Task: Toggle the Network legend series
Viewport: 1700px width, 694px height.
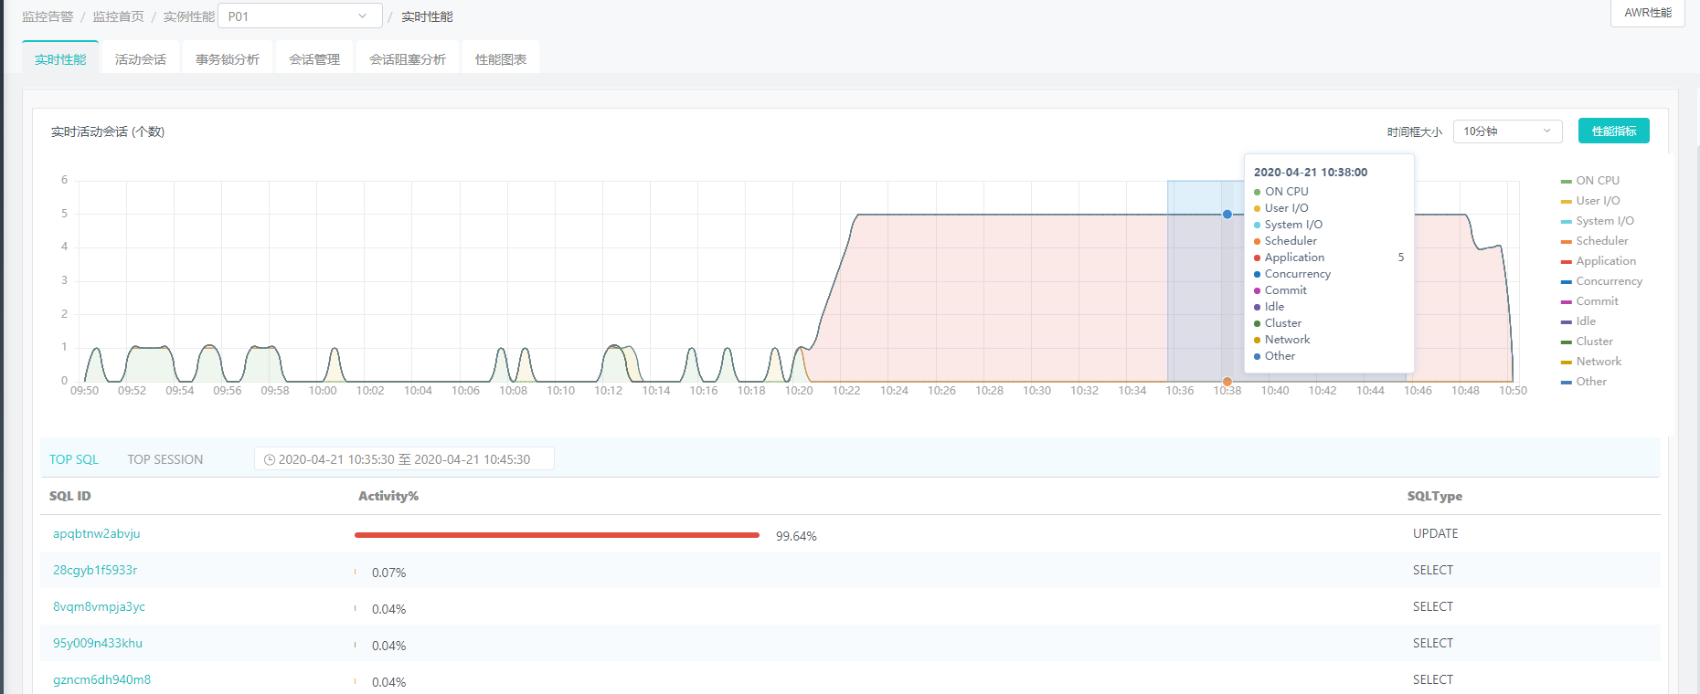Action: [1592, 362]
